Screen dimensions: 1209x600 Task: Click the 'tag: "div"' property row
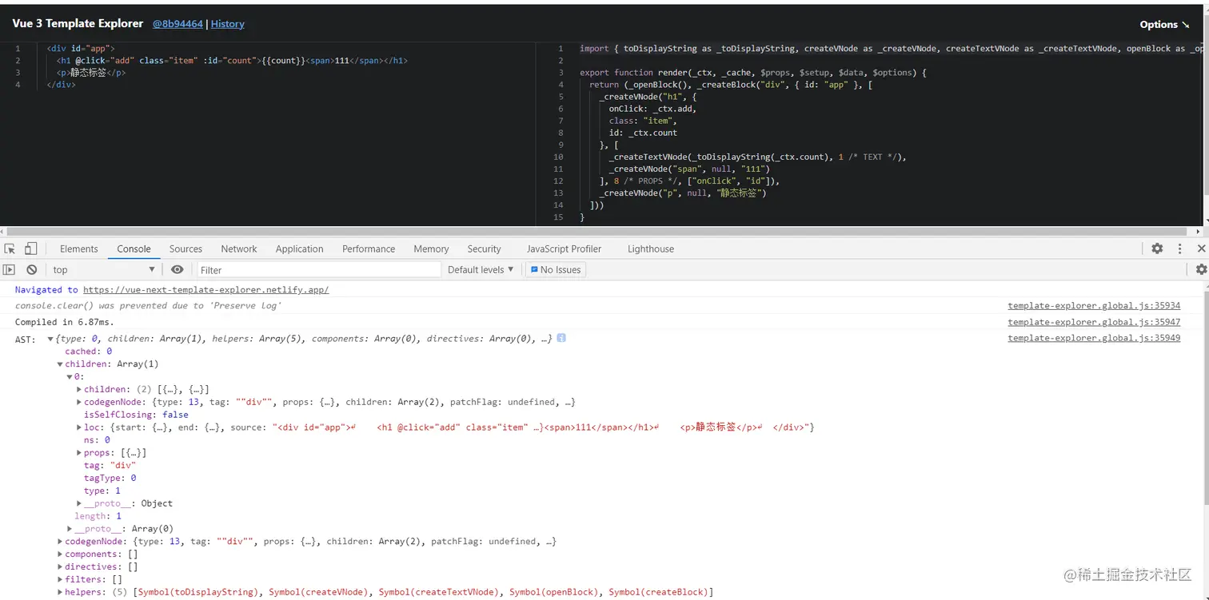click(110, 466)
